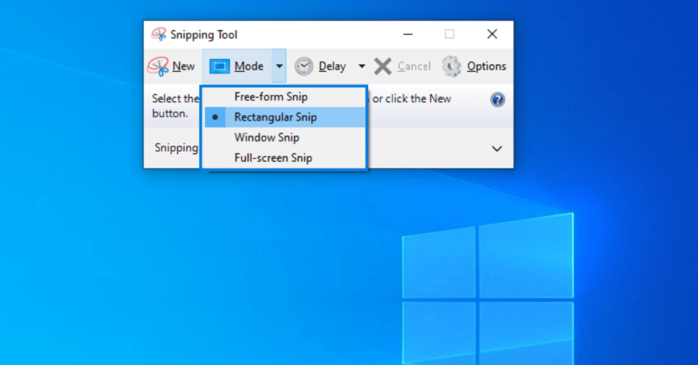The height and width of the screenshot is (365, 698).
Task: Open the Delay dropdown arrow
Action: coord(362,66)
